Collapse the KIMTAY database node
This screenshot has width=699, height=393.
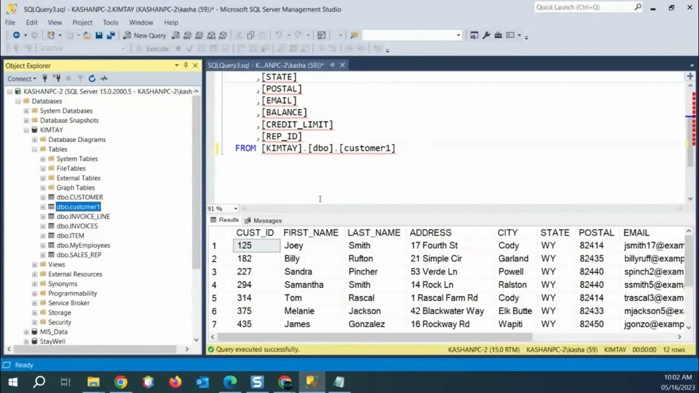26,130
